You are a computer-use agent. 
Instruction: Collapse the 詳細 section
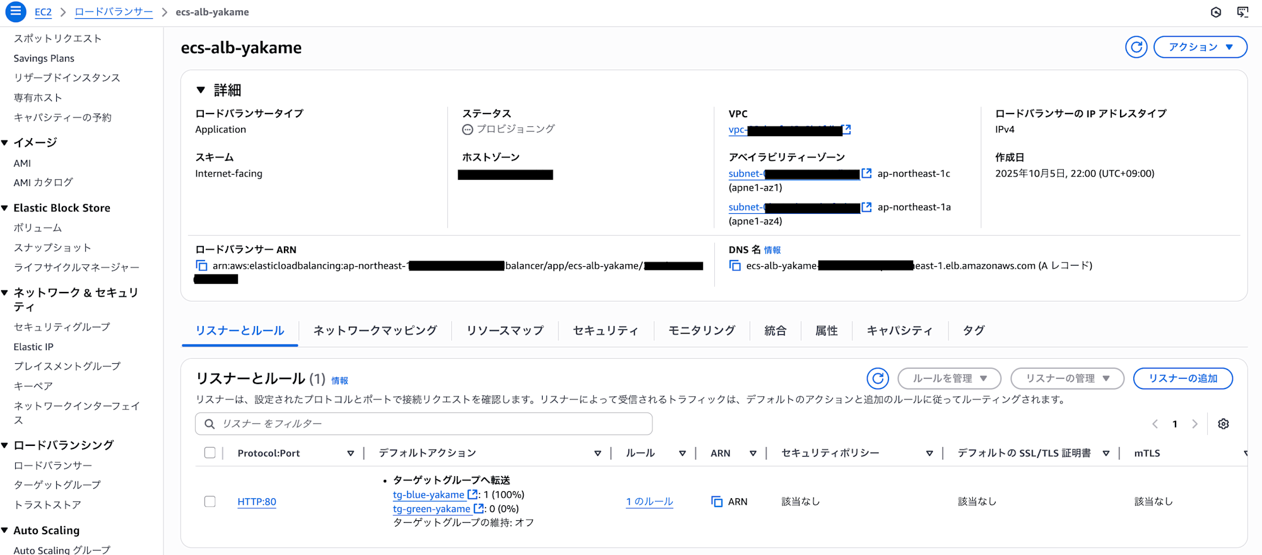[201, 90]
